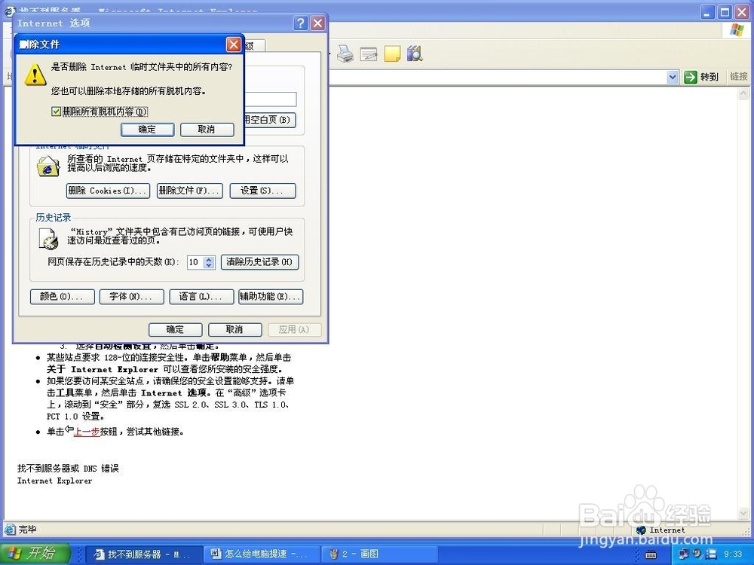The image size is (754, 565).
Task: Click the page scrollbar up arrow
Action: [x=743, y=93]
